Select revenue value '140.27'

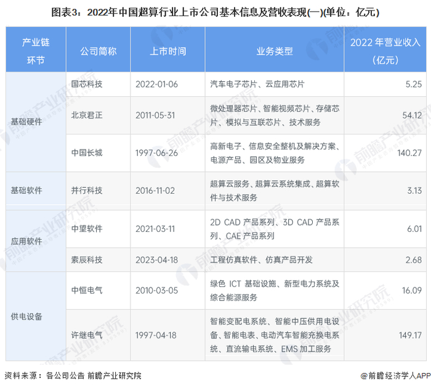[x=409, y=153]
